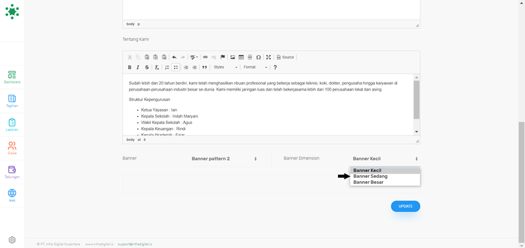Switch editor to Source view
Viewport: 525px width, 248px height.
[285, 57]
